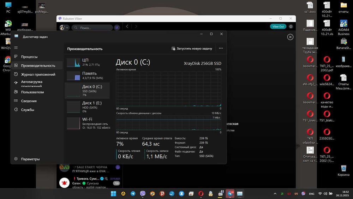Viewport: 353px width, 199px height.
Task: Open Viber from the taskbar
Action: tap(143, 194)
